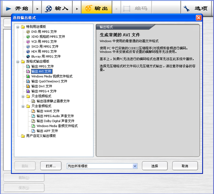Collapse the 按格式输出模板 tree node
Viewport: 214px width, 194px height.
18,62
